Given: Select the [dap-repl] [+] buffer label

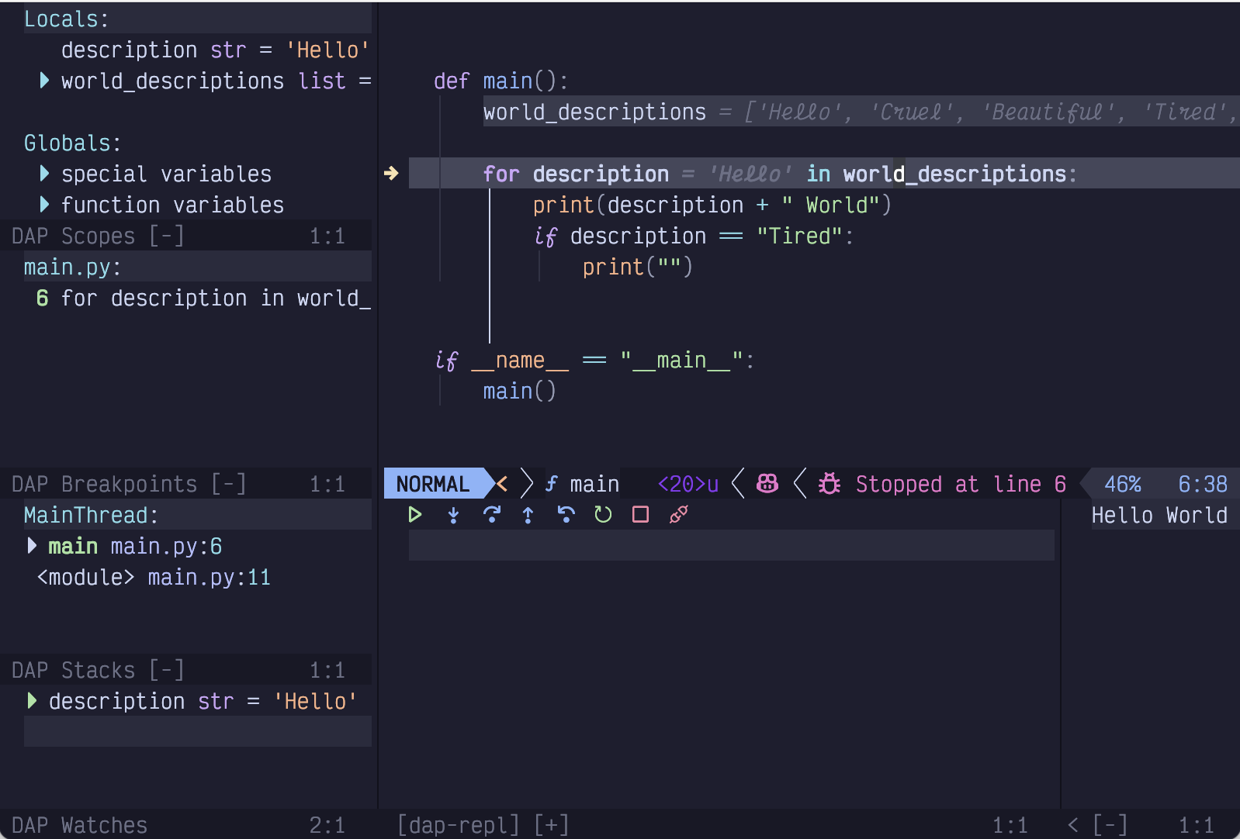Looking at the screenshot, I should pyautogui.click(x=483, y=825).
